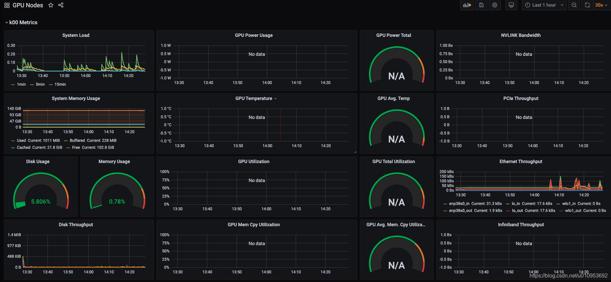The height and width of the screenshot is (282, 611).
Task: Open GPU Temperature panel menu chevron
Action: [x=275, y=99]
